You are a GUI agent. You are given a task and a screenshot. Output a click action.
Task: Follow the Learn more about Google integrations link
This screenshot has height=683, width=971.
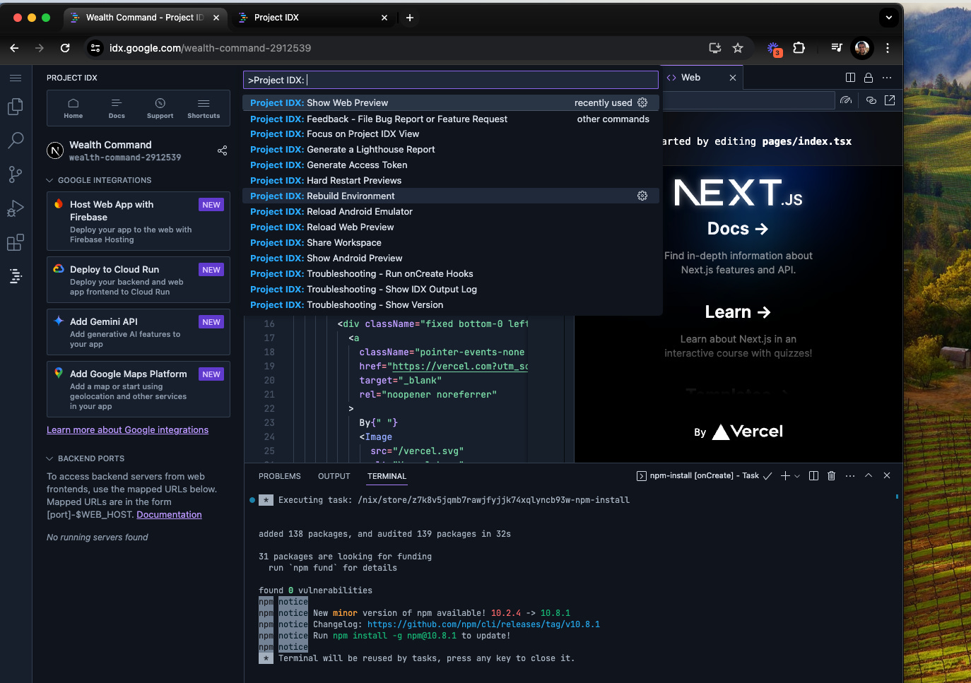coord(127,429)
